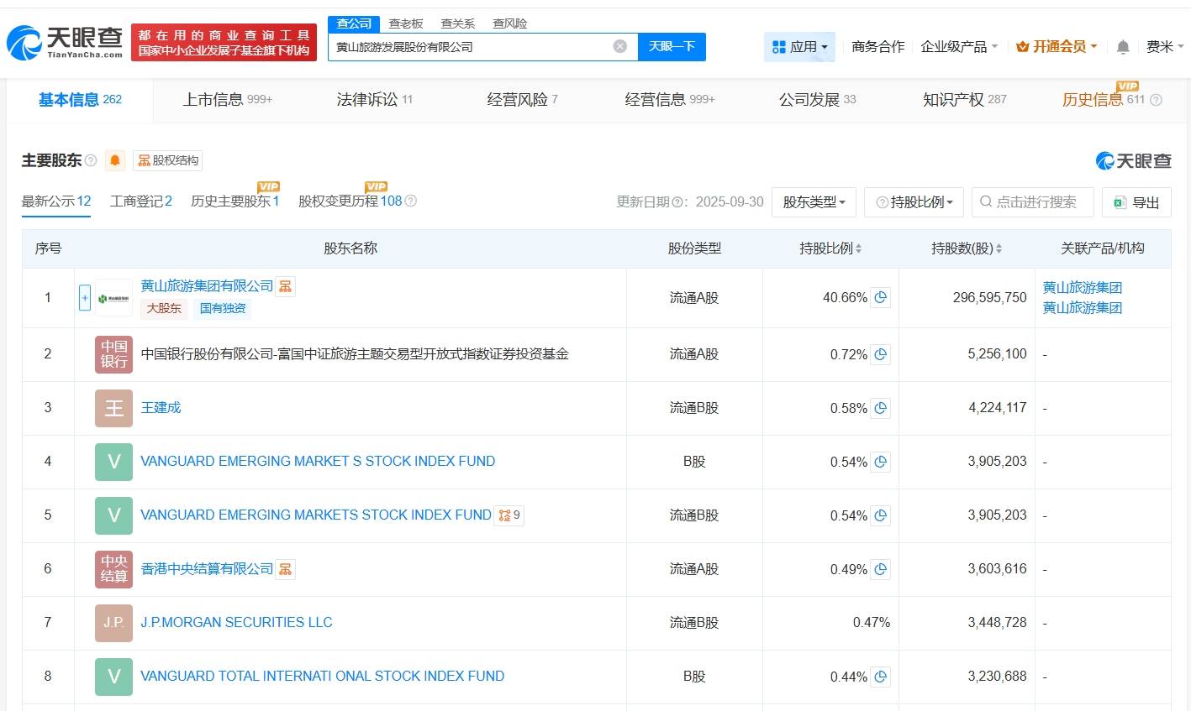Click equity icon beside 香港中央结算有限公司

click(286, 569)
